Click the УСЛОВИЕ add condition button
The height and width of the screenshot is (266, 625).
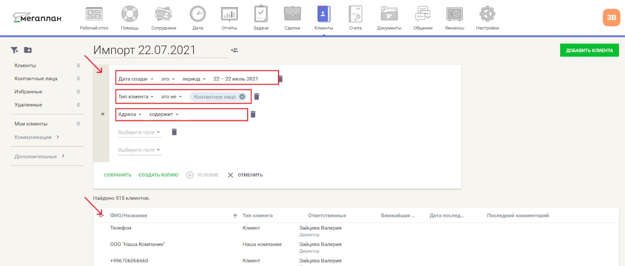(202, 175)
